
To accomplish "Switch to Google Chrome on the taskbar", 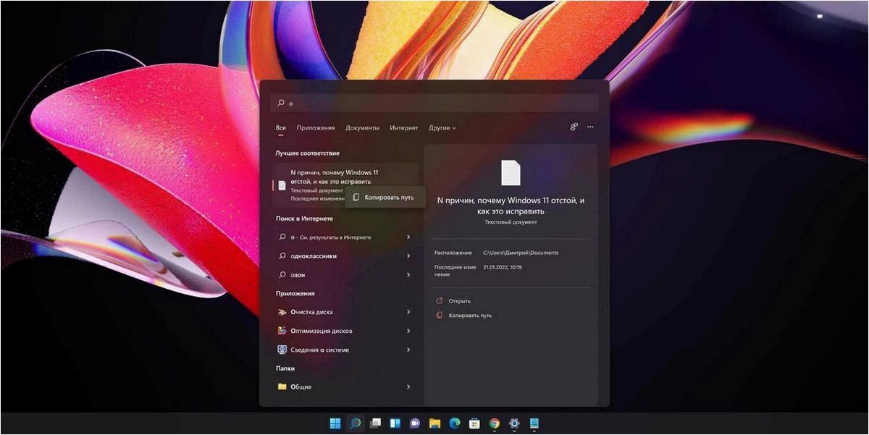I will [x=494, y=423].
